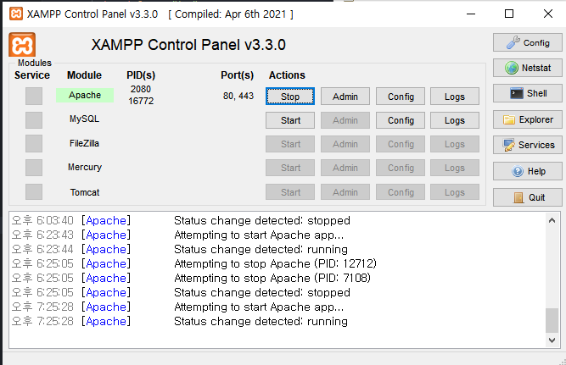Click the XAMPP logo in title bar
This screenshot has width=566, height=365.
coord(16,14)
